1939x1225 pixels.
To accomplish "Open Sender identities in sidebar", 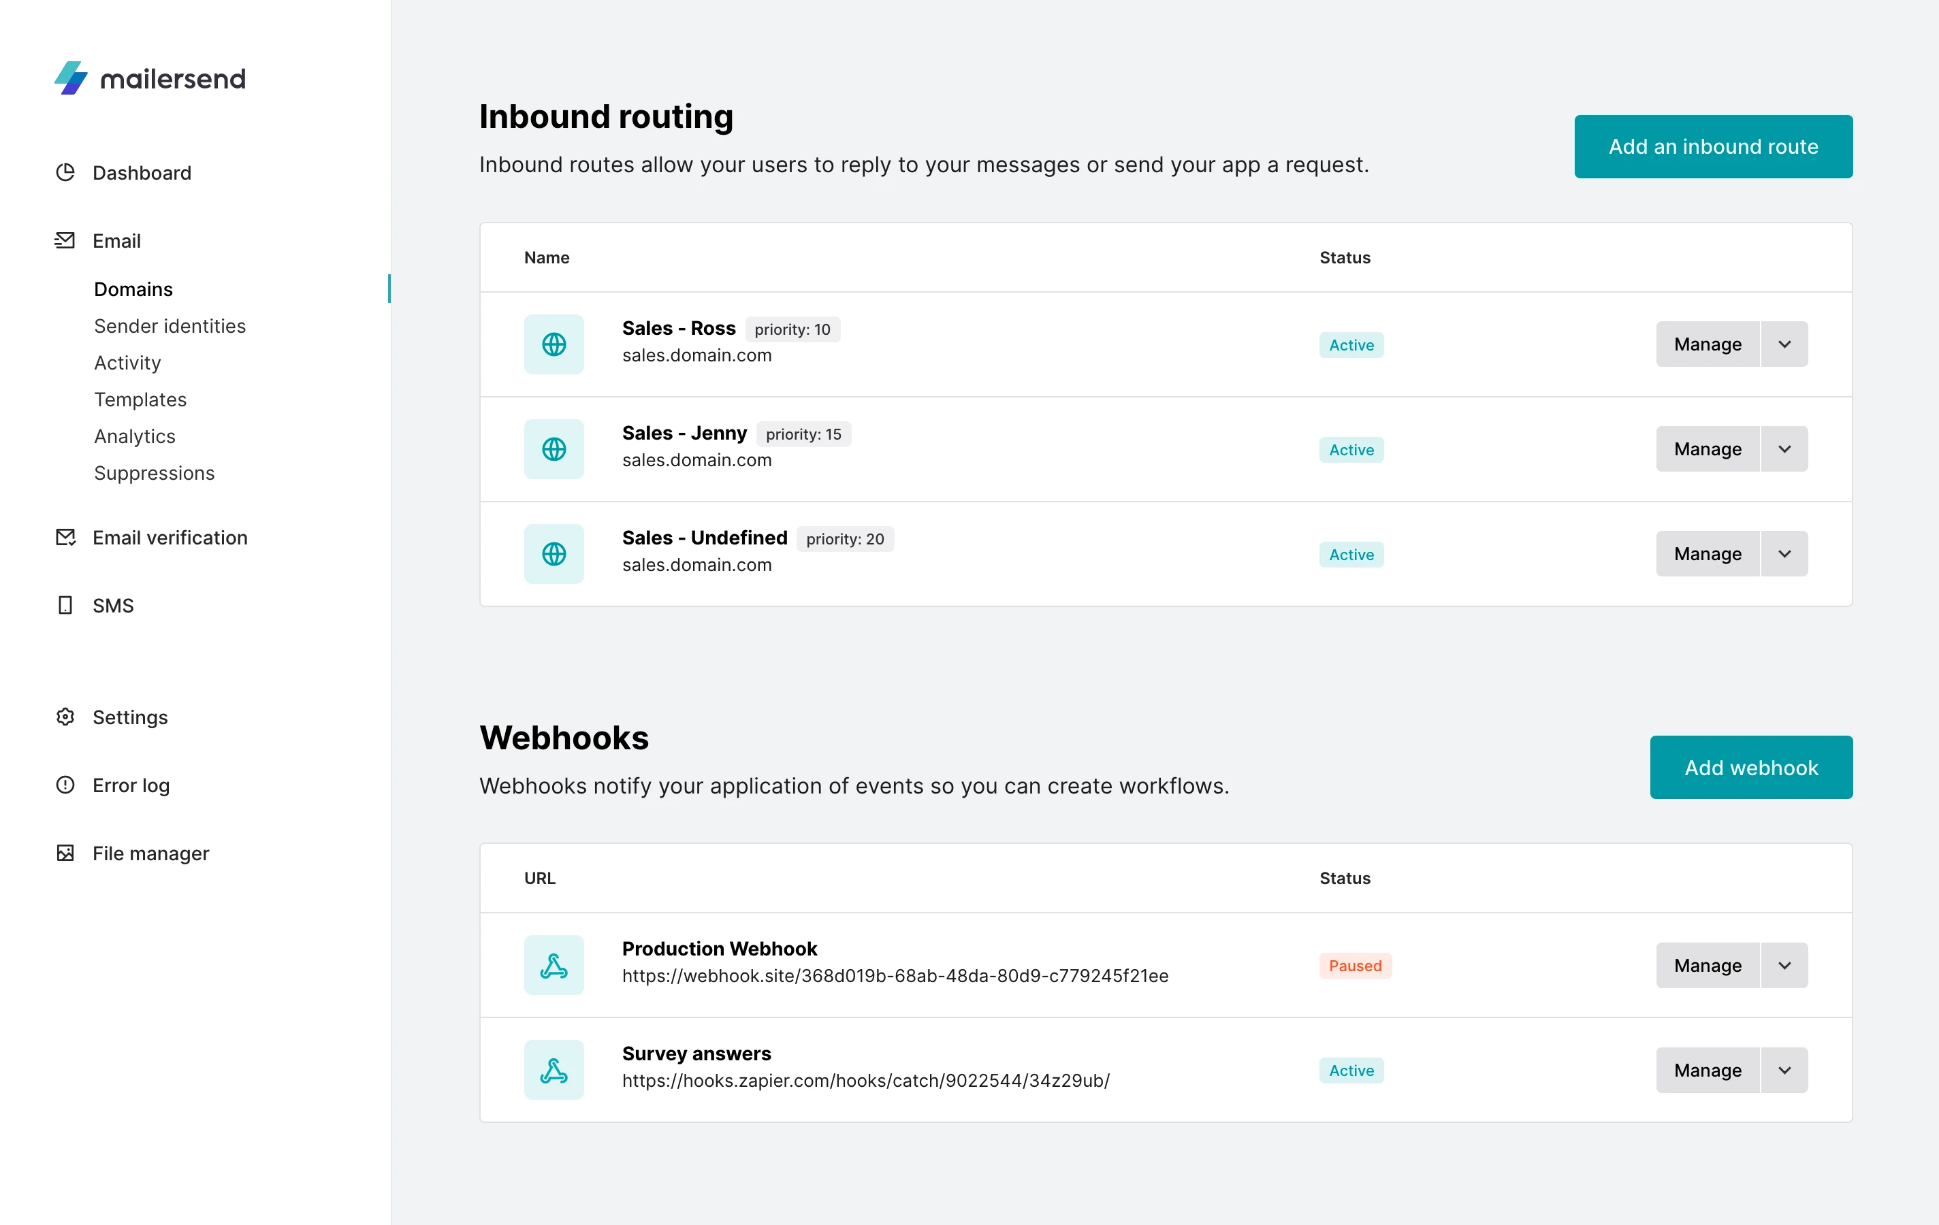I will tap(170, 326).
